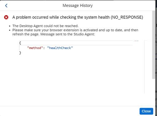Click the NO_RESPONSE error code text
This screenshot has height=116, width=157.
pyautogui.click(x=127, y=17)
